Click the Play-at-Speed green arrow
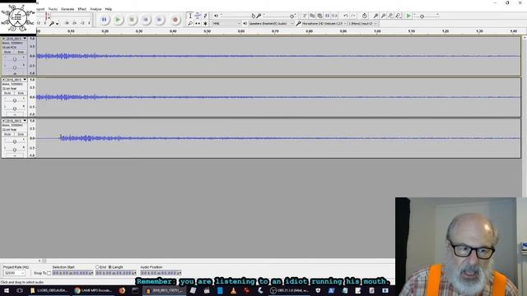This screenshot has width=527, height=296. tap(408, 16)
